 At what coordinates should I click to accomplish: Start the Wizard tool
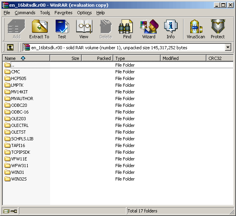(x=149, y=29)
